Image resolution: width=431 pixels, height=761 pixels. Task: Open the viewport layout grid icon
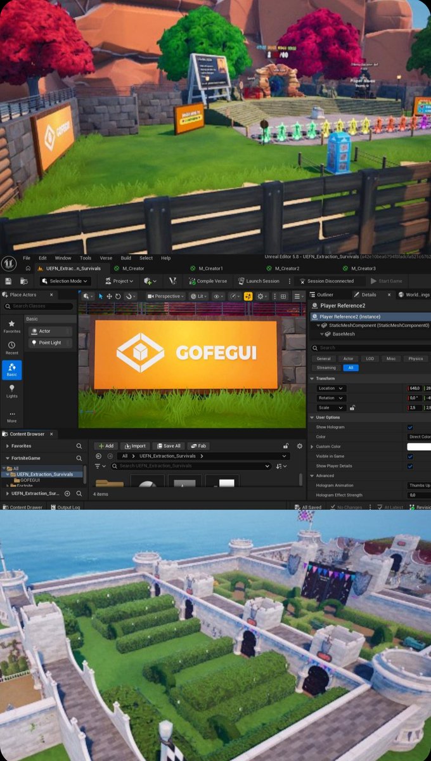pos(283,296)
